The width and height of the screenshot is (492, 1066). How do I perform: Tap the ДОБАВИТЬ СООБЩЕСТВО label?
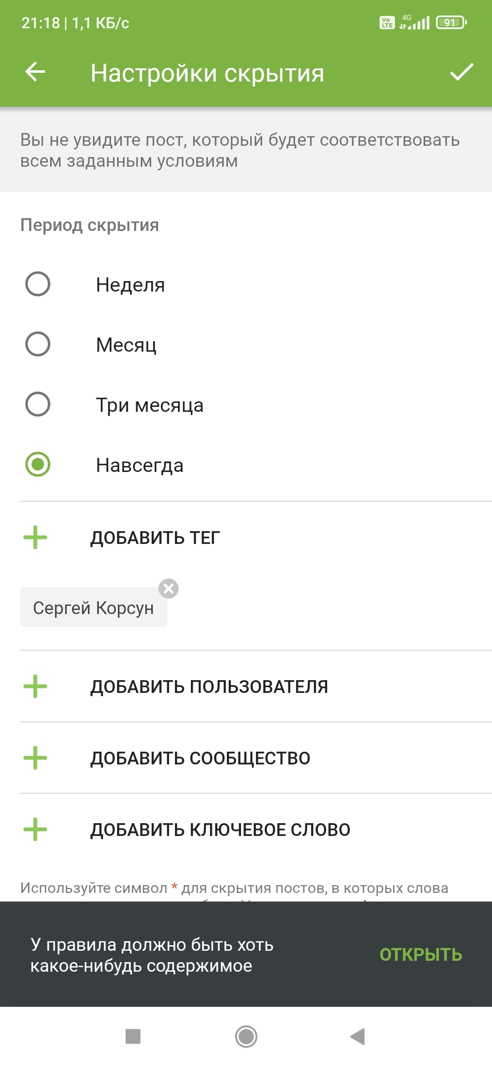click(200, 758)
